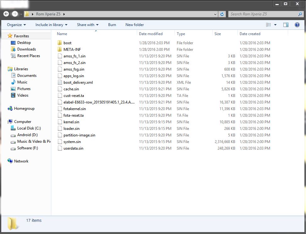Image resolution: width=306 pixels, height=234 pixels.
Task: Expand arrow after Rom Xperia Z5 breadcrumb
Action: (x=64, y=14)
